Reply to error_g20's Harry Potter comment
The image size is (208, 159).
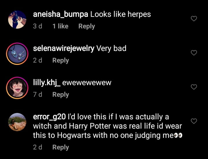point(60,147)
